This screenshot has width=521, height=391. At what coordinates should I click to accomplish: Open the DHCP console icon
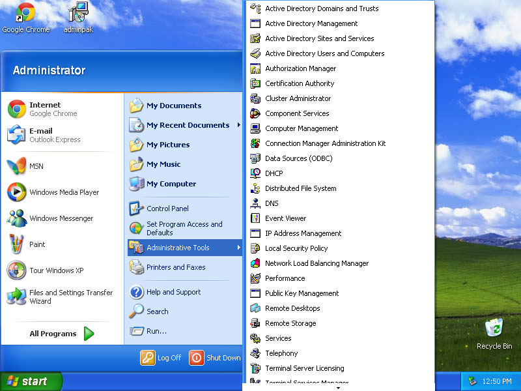[x=255, y=173]
